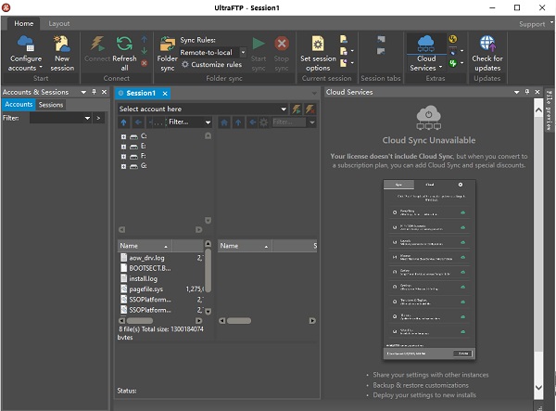Click remote pane home icon
Screen dimensions: 556x411
click(x=224, y=122)
